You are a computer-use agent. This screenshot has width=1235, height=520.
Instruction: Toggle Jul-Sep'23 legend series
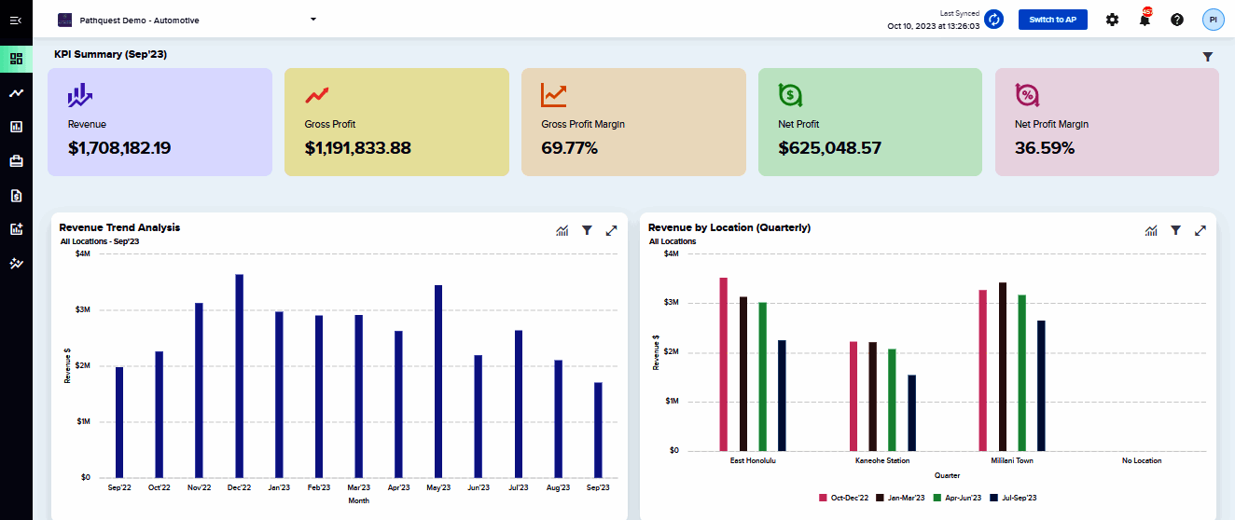(x=1013, y=498)
